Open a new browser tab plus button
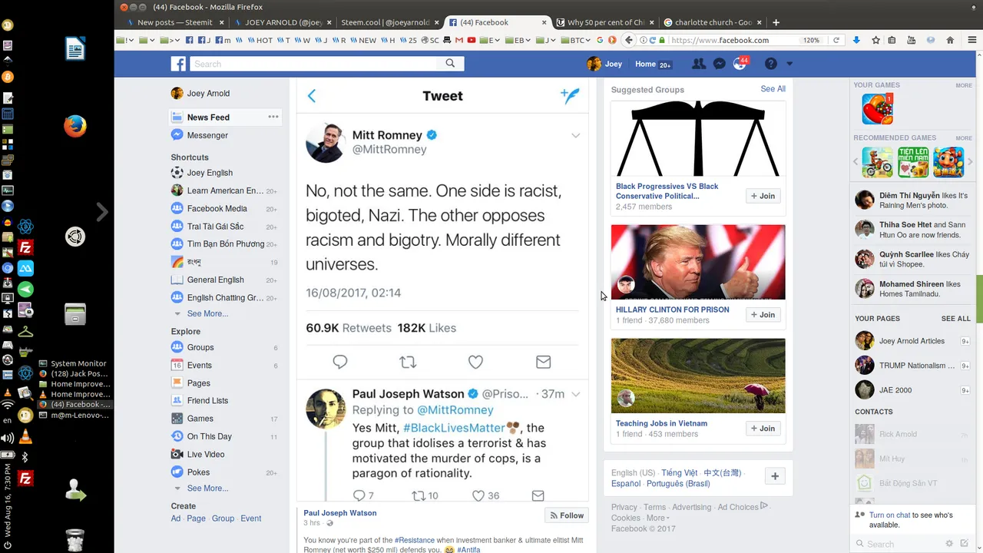This screenshot has height=553, width=983. coord(776,22)
